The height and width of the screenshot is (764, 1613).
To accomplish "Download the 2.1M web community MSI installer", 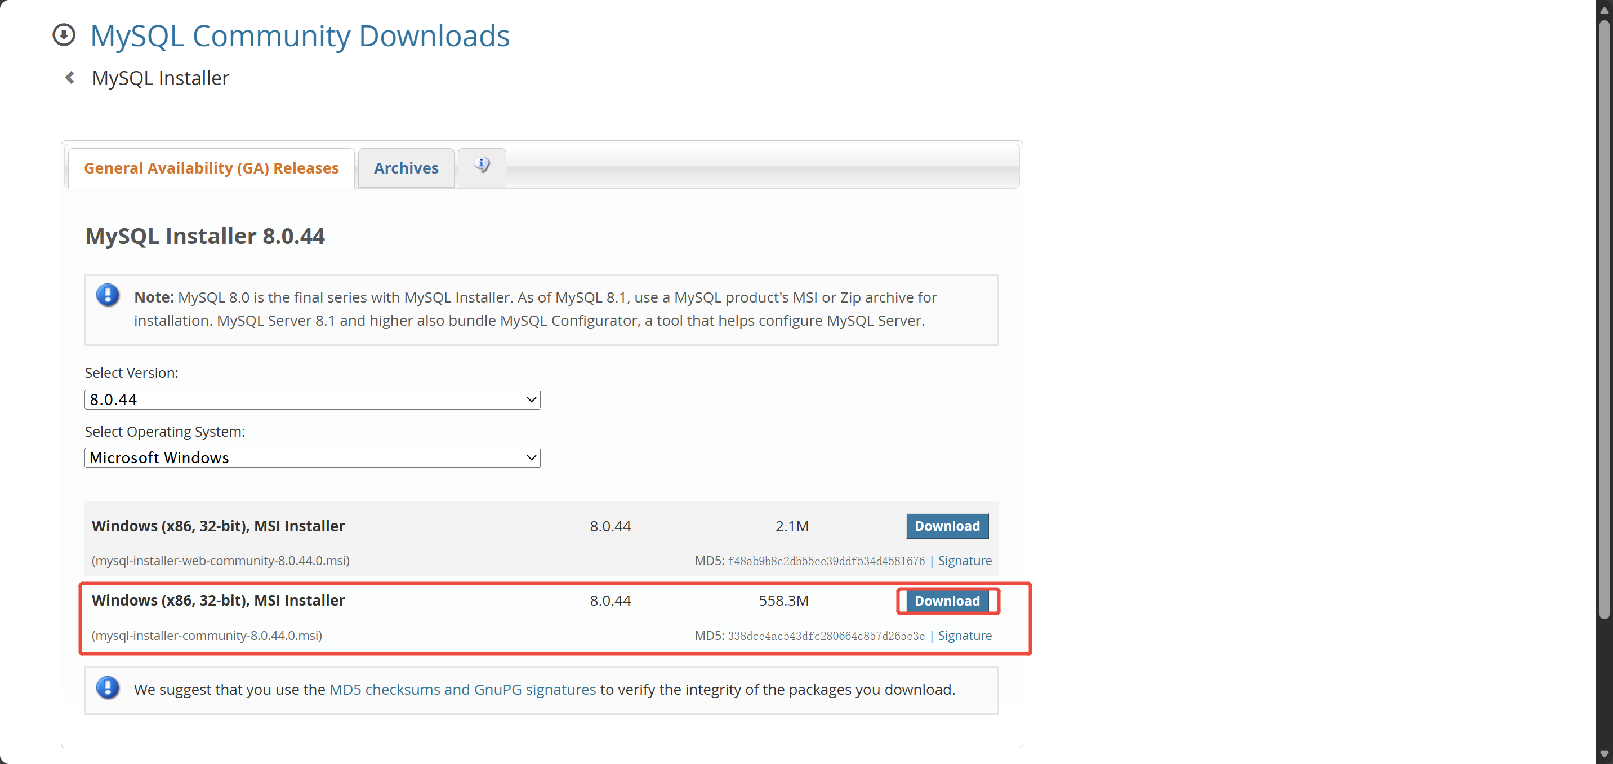I will (947, 526).
